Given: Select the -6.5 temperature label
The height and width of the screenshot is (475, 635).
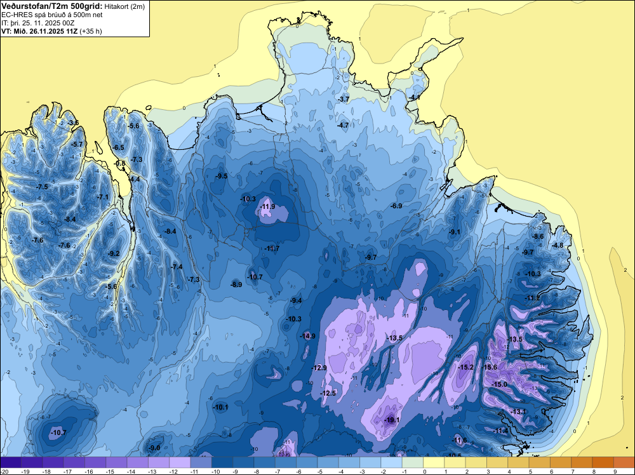Looking at the screenshot, I should pos(118,147).
